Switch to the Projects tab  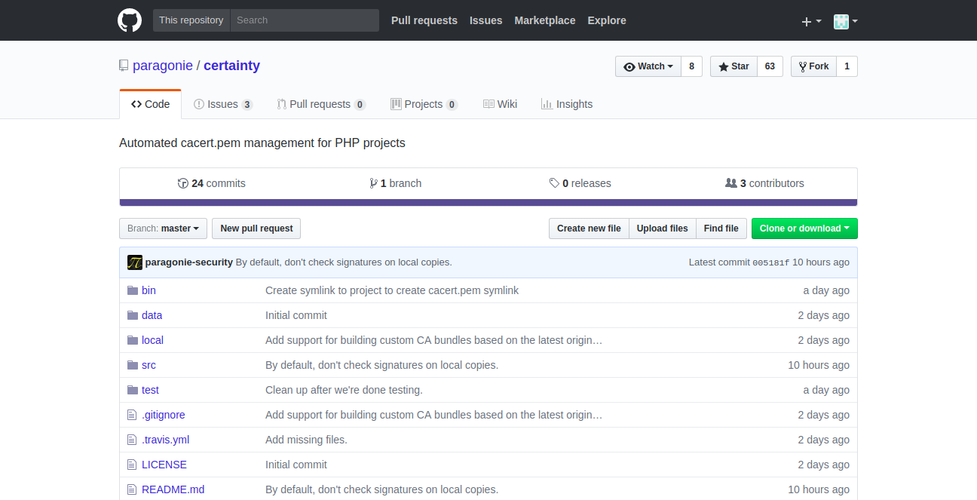424,104
